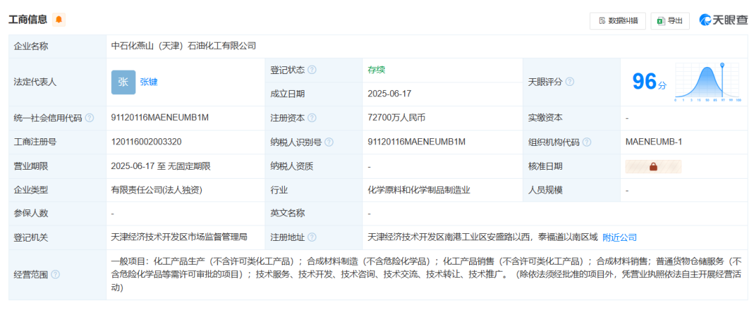This screenshot has width=754, height=310.
Task: Click the 英文名称 label cell
Action: 313,214
